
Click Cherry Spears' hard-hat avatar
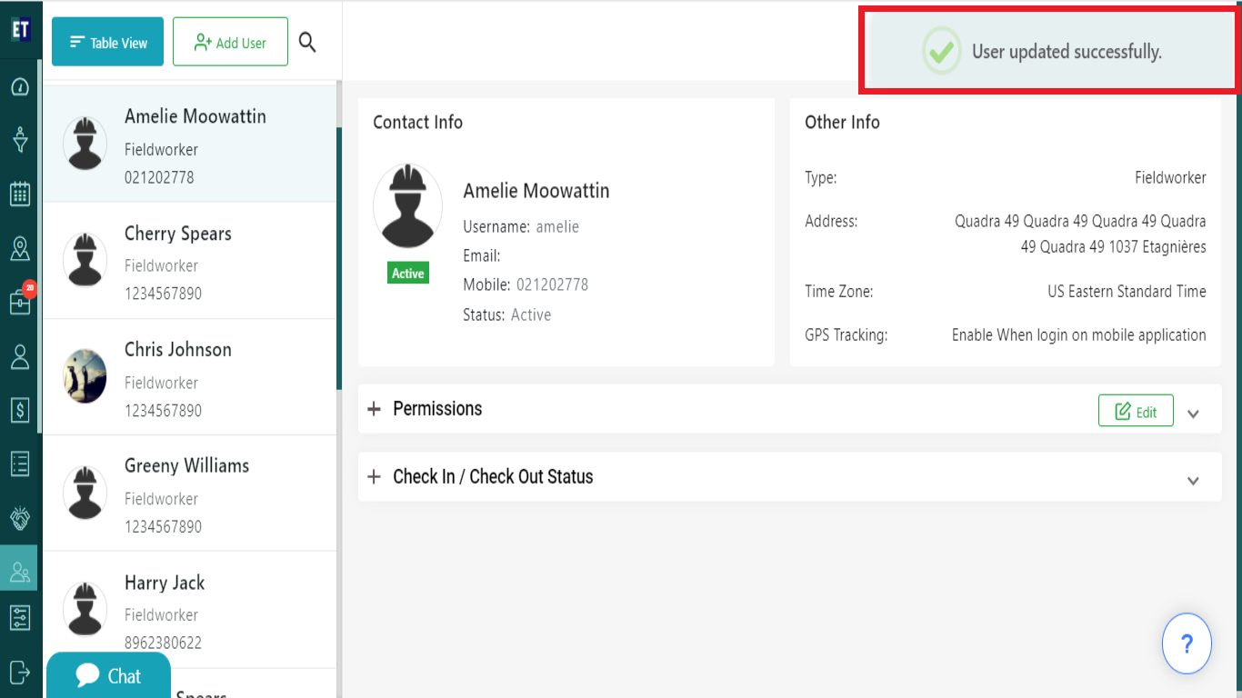point(85,260)
